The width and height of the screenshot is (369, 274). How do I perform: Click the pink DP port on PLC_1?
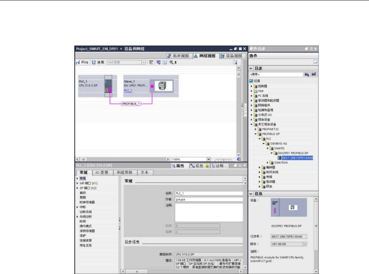coord(110,90)
